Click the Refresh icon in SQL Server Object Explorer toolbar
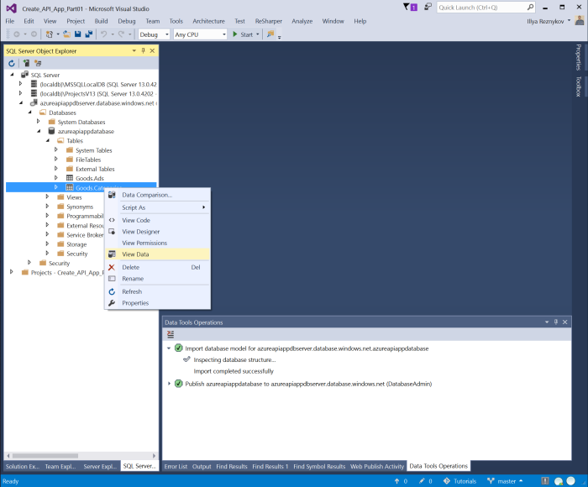Viewport: 588px width, 487px height. (x=12, y=63)
